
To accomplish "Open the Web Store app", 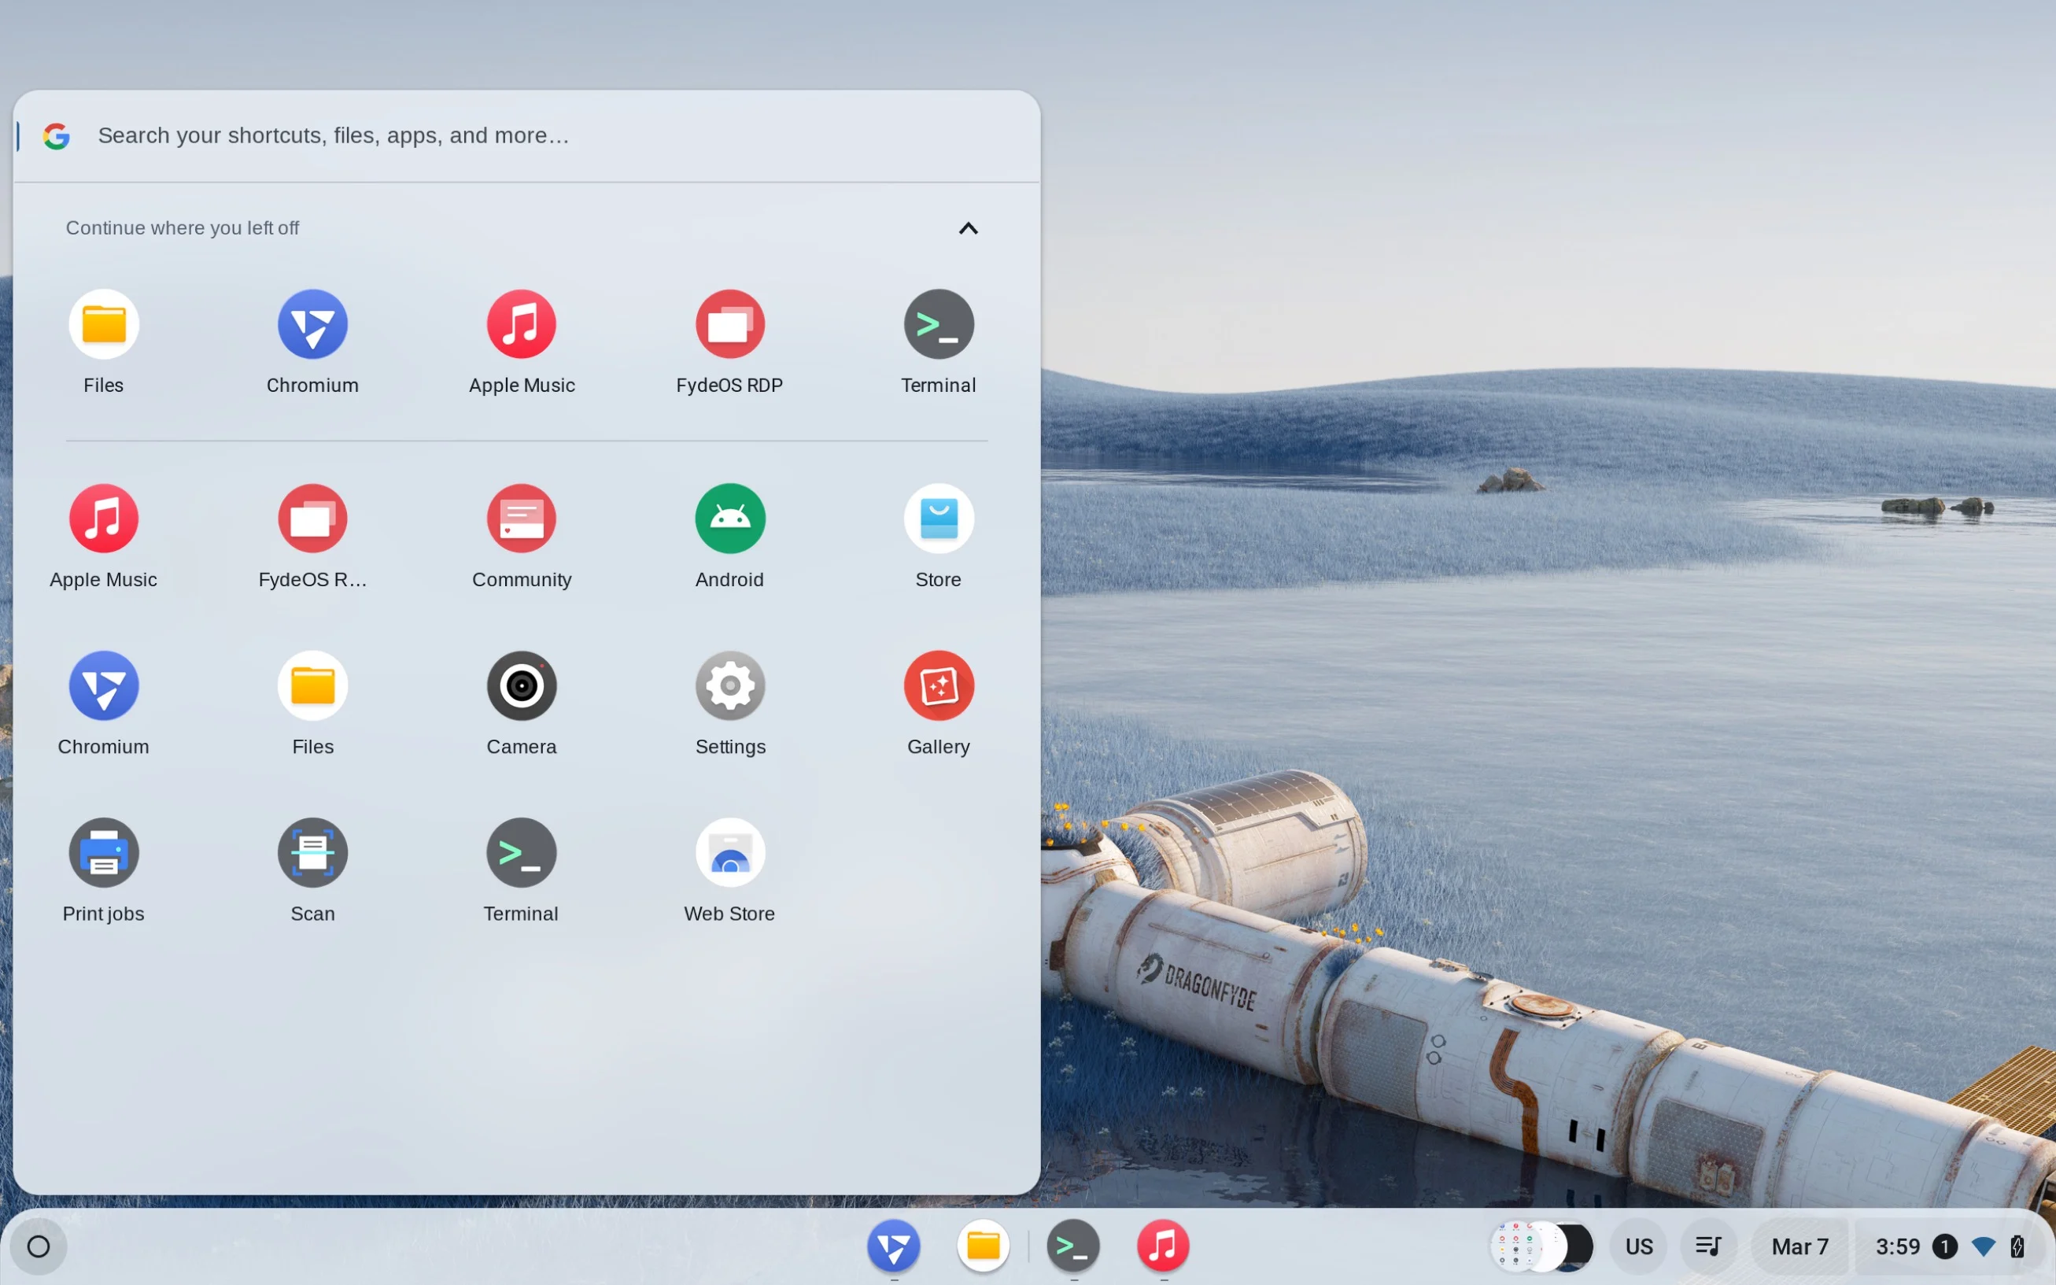I will [x=730, y=852].
